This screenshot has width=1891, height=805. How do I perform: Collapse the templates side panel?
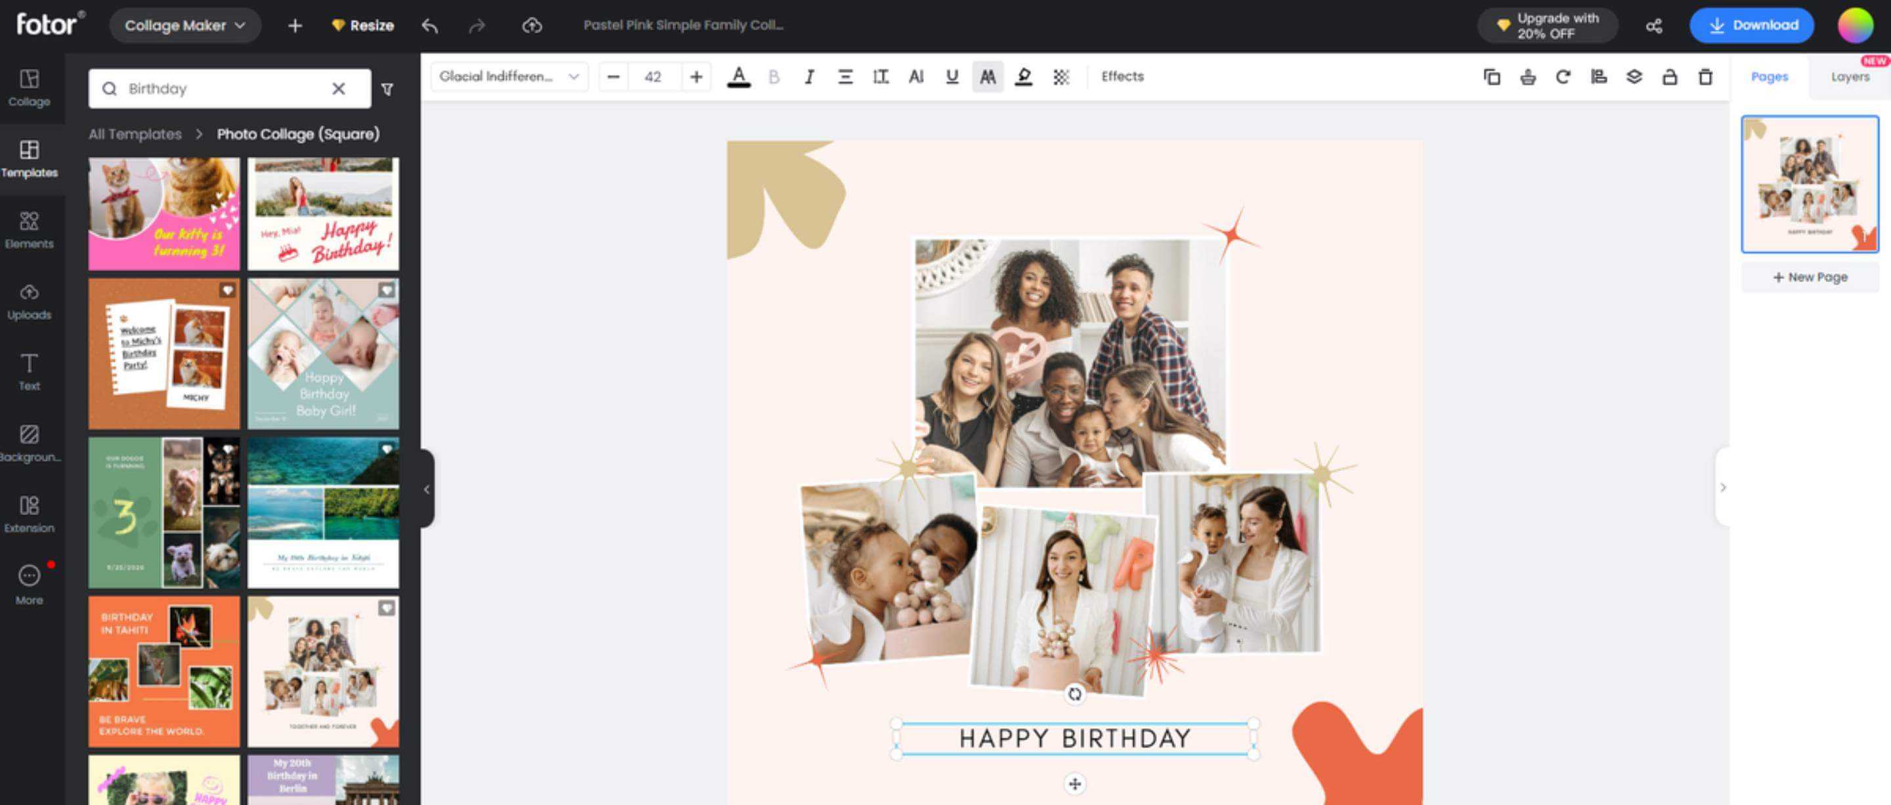(x=427, y=489)
